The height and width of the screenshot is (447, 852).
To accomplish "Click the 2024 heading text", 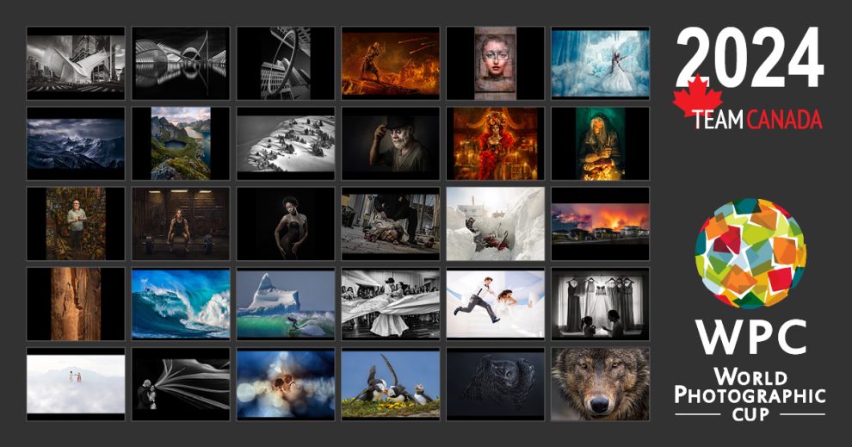I will pyautogui.click(x=749, y=59).
